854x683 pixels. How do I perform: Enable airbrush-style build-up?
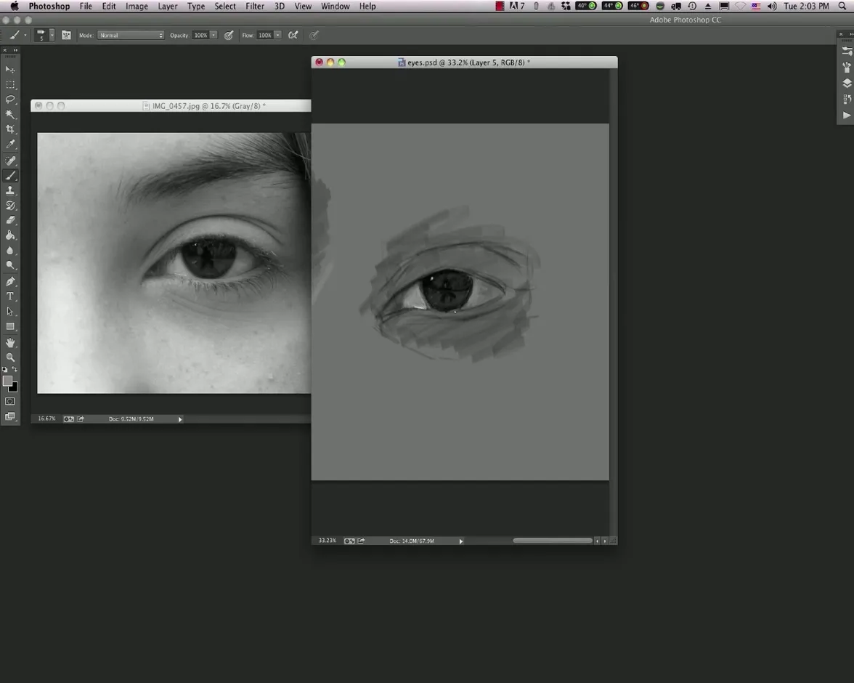tap(293, 35)
